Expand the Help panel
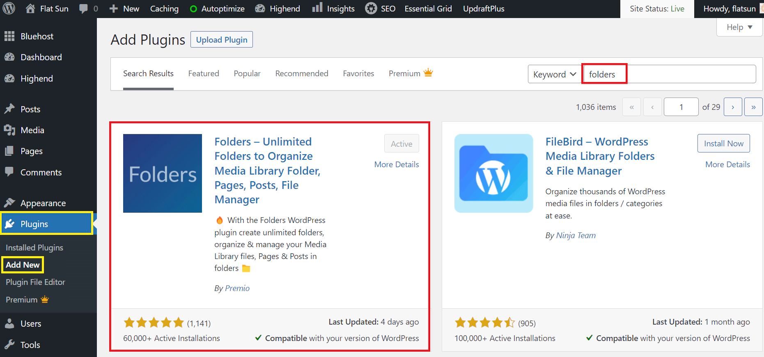This screenshot has height=357, width=764. tap(739, 27)
